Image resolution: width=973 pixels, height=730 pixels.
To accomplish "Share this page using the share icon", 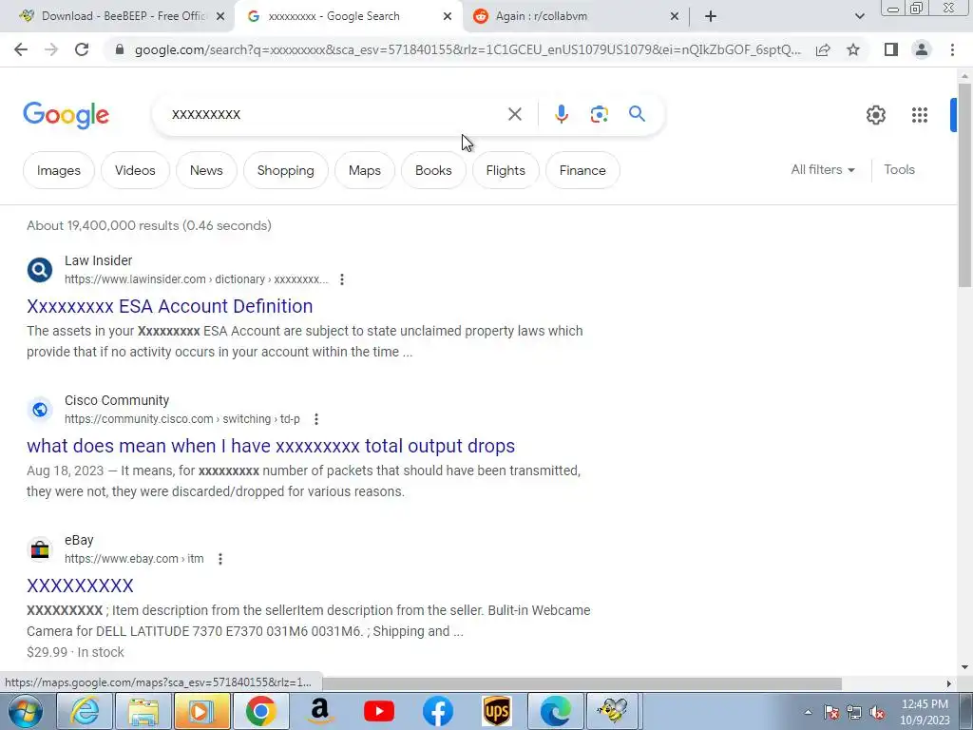I will click(823, 49).
